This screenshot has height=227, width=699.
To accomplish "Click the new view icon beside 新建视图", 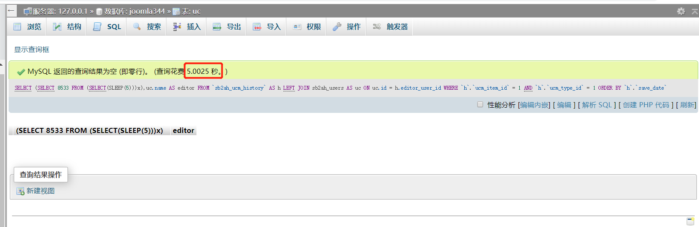I will click(20, 191).
